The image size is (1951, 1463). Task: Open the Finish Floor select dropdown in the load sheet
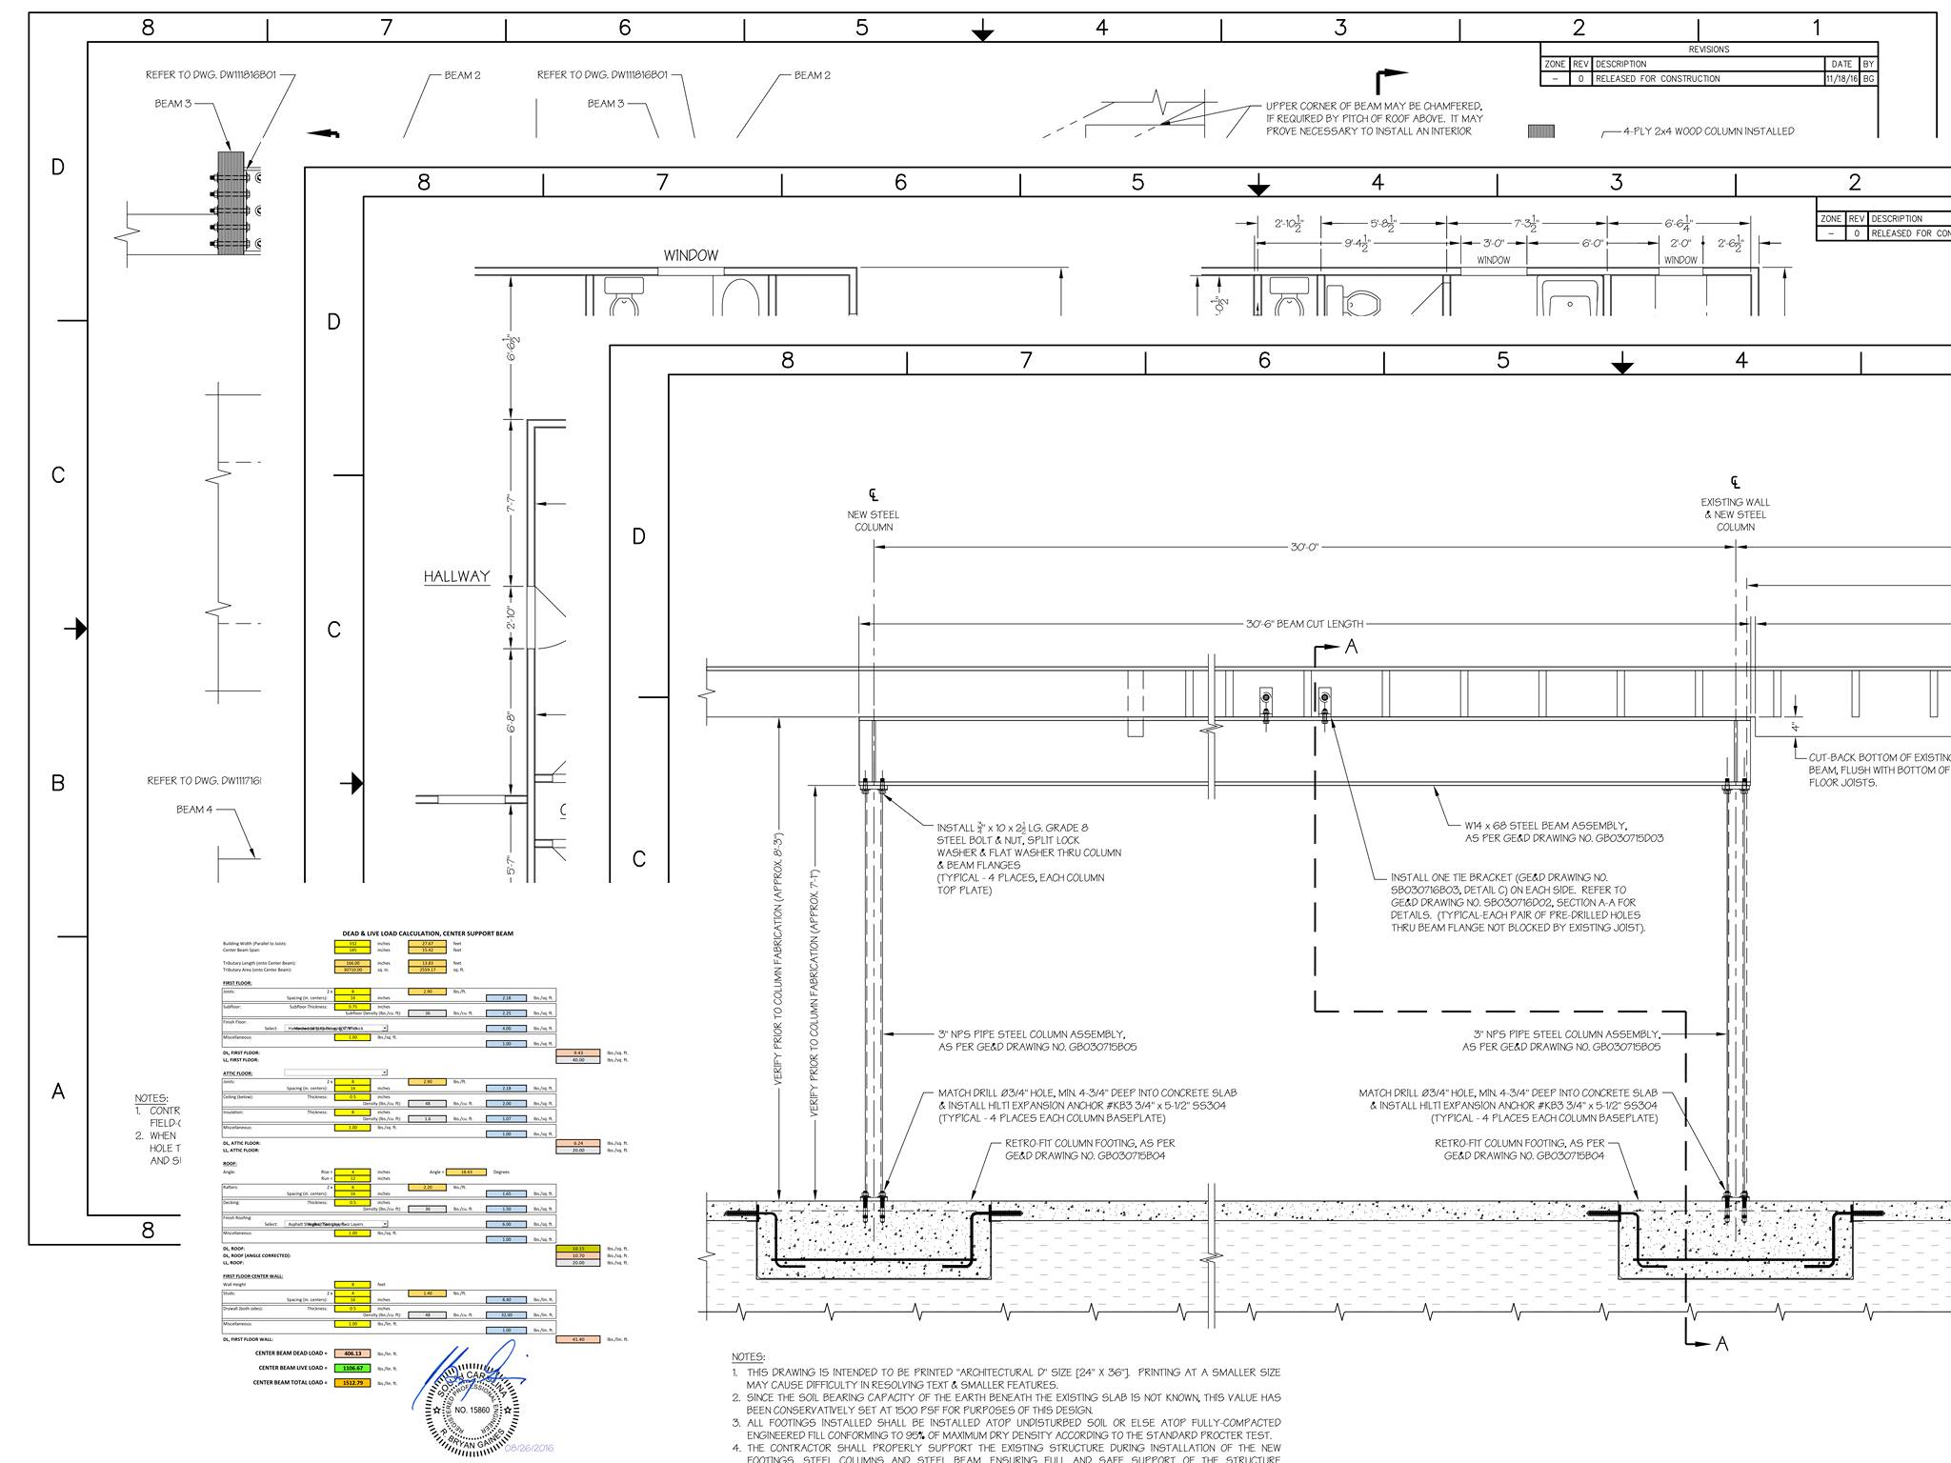coord(336,1029)
